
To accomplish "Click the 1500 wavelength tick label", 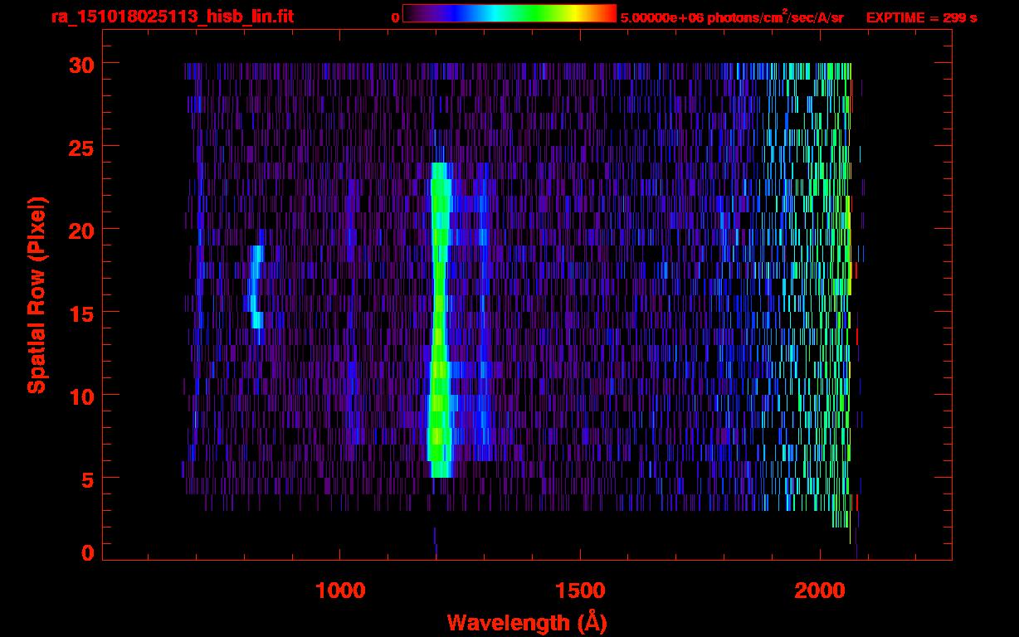I will (x=579, y=591).
